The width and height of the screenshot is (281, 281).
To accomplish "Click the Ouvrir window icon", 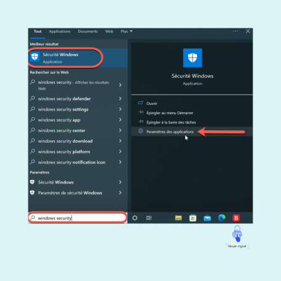I will click(141, 103).
